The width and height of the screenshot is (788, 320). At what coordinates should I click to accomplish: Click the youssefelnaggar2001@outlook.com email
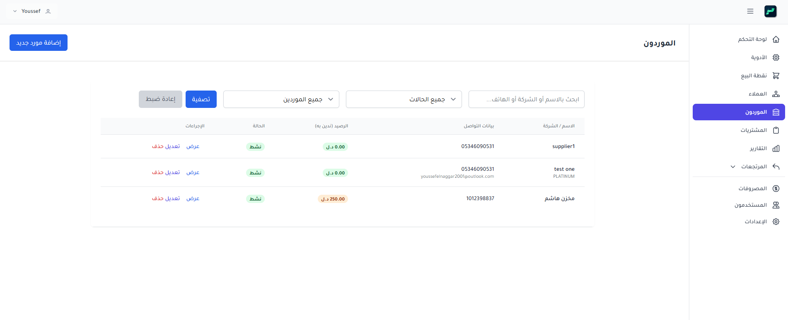coord(457,177)
